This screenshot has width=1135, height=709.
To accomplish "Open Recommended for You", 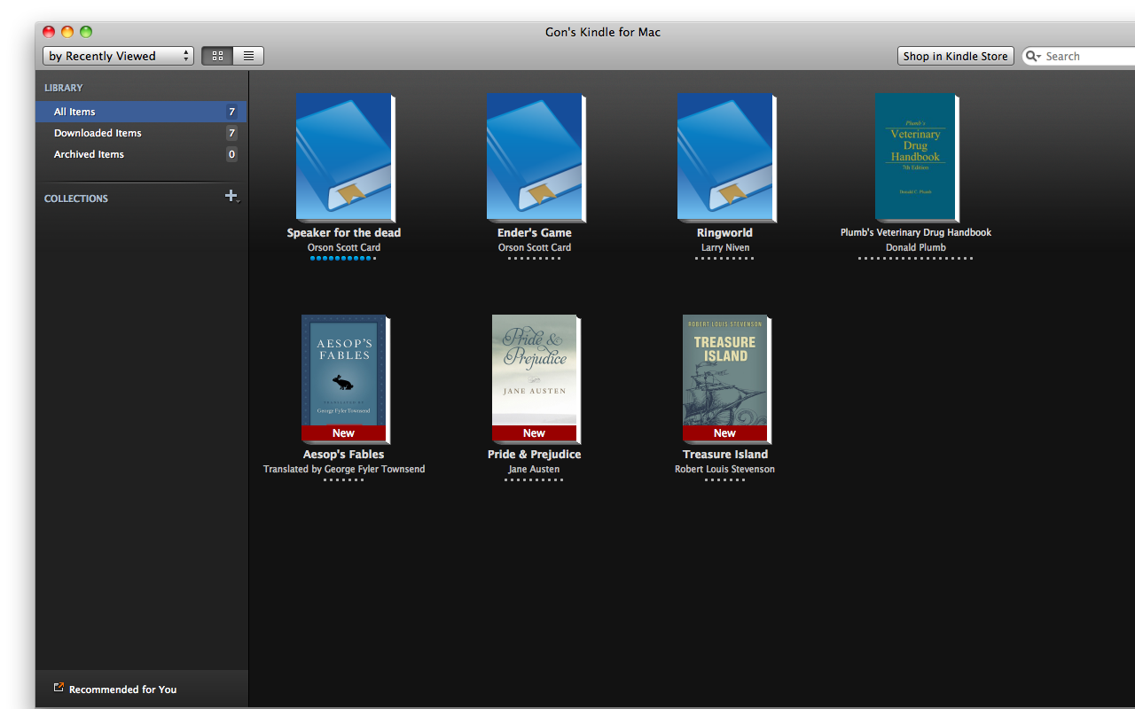I will pos(122,690).
